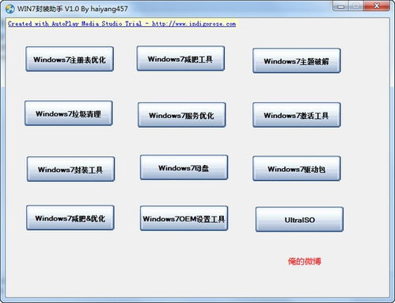The height and width of the screenshot is (303, 395).
Task: Launch the Windows7减肥工具 button
Action: pos(180,59)
